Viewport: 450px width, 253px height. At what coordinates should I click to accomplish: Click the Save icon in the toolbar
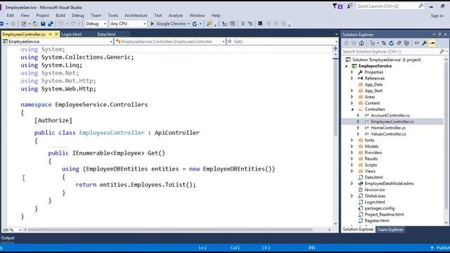tap(43, 24)
